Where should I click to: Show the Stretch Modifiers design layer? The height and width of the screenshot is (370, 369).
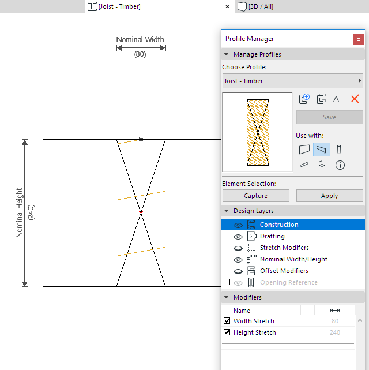[x=238, y=248]
